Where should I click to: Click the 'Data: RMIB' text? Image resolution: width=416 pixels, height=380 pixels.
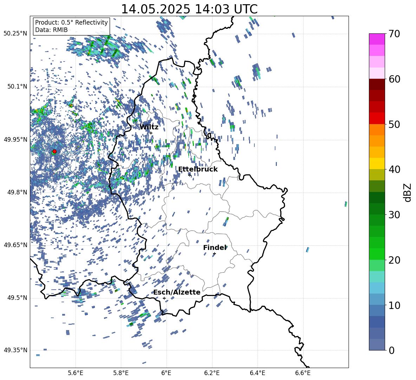coord(51,30)
